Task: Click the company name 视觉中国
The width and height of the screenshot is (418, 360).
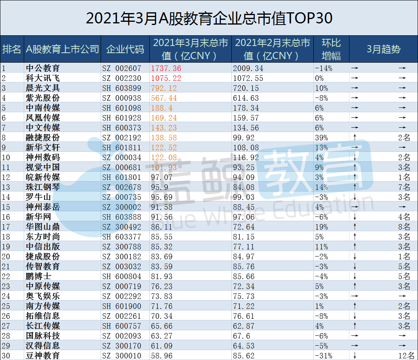Action: tap(43, 167)
